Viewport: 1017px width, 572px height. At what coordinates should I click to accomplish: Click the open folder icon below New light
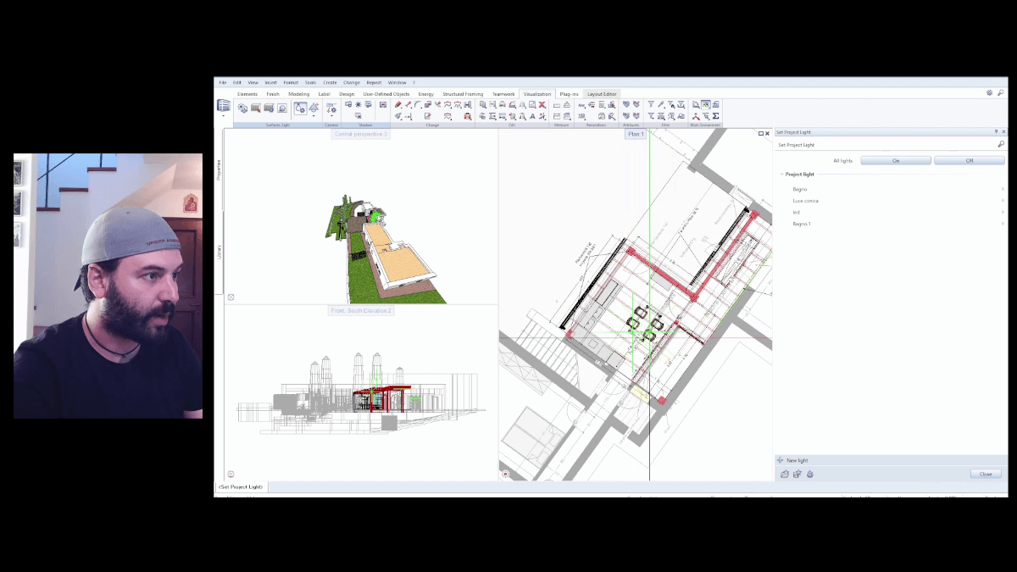[x=785, y=475]
